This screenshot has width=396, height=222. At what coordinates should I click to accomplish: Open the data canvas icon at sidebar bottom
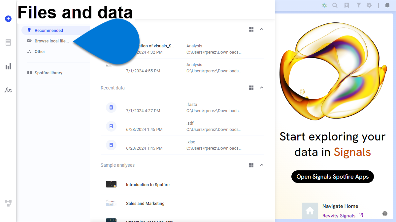coord(8,203)
